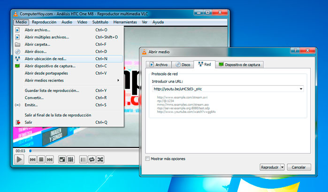Open the Subtítulo menu
Screen dimensions: 328x192
[100, 22]
